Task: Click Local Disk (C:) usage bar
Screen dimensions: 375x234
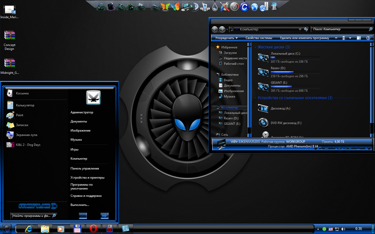Action: (295, 57)
